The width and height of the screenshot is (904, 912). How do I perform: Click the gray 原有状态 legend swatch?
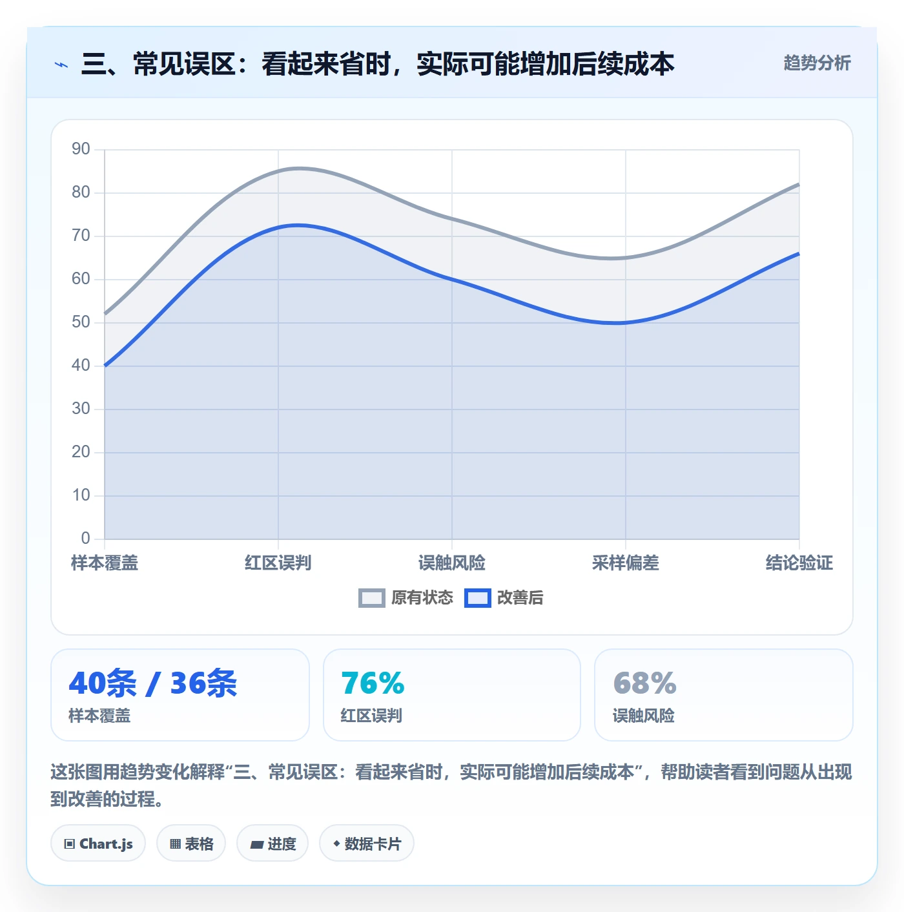[x=372, y=598]
